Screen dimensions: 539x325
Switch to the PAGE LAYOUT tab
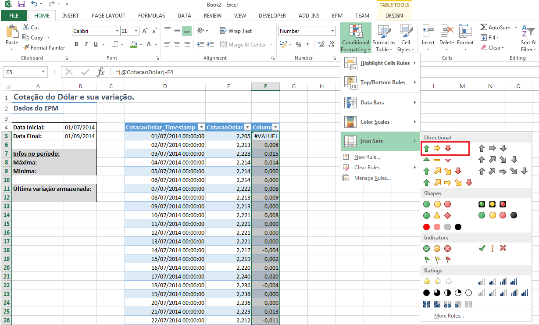pyautogui.click(x=108, y=16)
